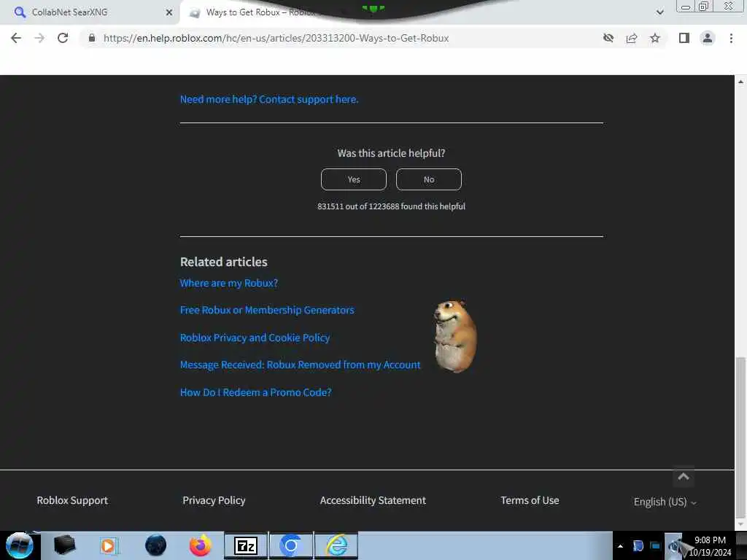Image resolution: width=747 pixels, height=560 pixels.
Task: Open the Windows Start menu
Action: click(20, 545)
